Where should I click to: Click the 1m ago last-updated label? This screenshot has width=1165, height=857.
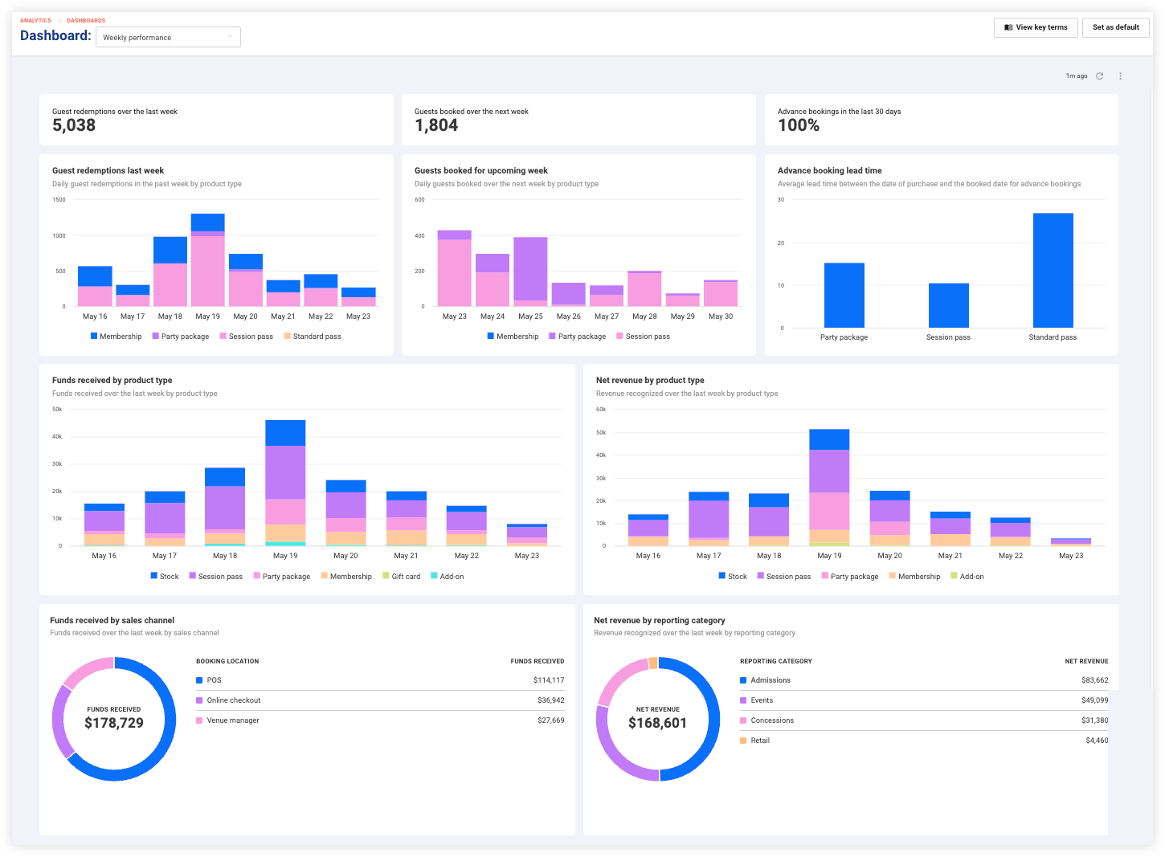[x=1077, y=76]
